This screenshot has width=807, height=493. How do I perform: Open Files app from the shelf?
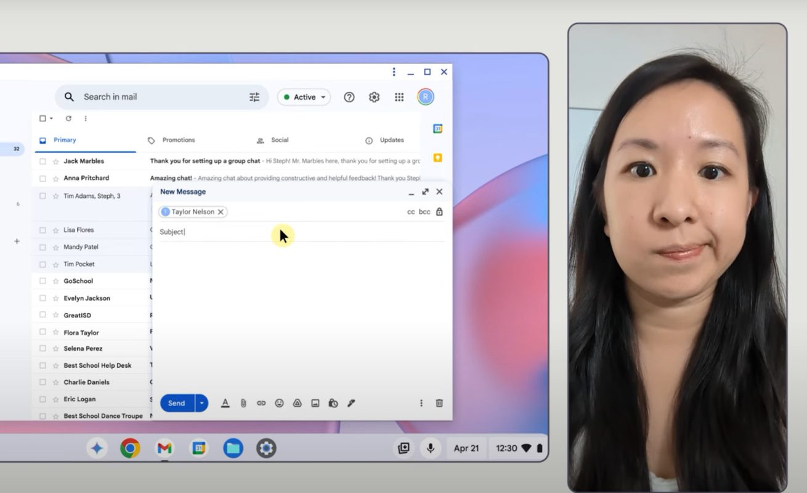233,448
